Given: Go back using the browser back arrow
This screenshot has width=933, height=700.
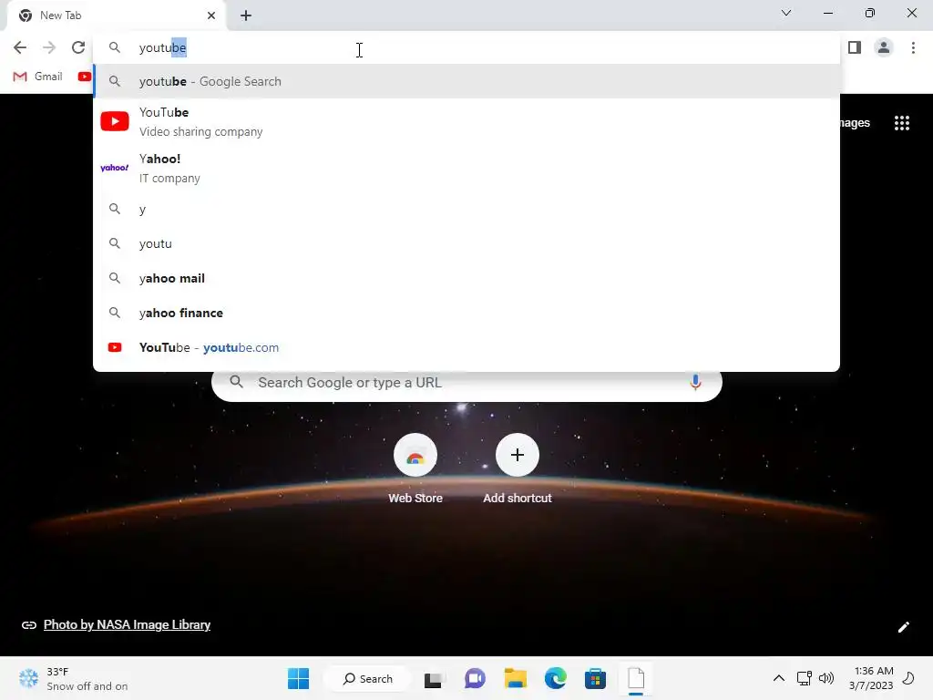Looking at the screenshot, I should [20, 47].
